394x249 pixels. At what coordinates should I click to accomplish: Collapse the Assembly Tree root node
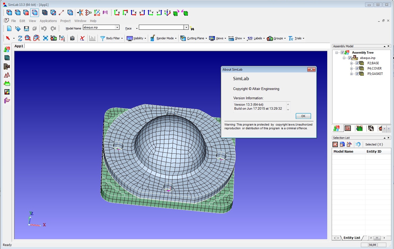[337, 53]
